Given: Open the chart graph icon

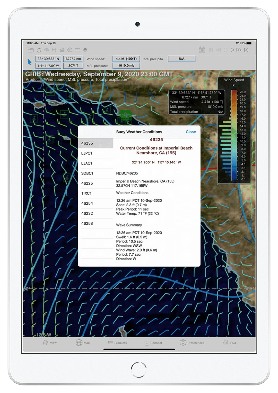Looking at the screenshot, I should [62, 50].
